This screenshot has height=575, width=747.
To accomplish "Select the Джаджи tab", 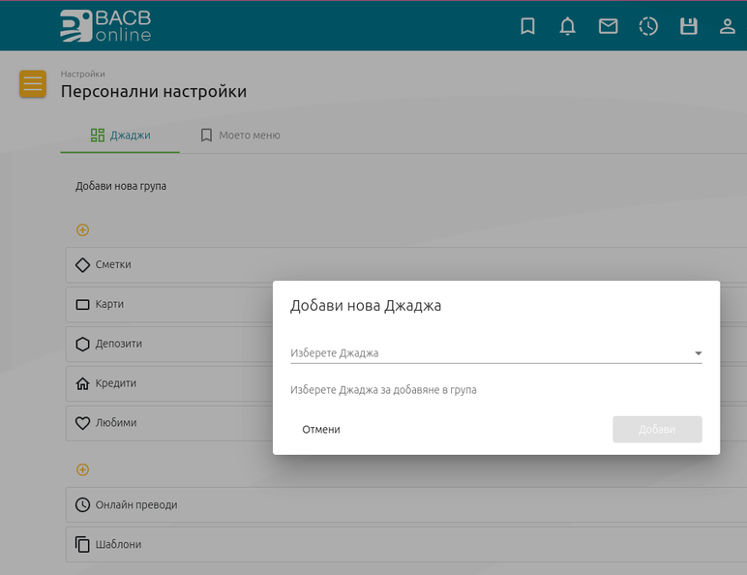I will click(120, 136).
